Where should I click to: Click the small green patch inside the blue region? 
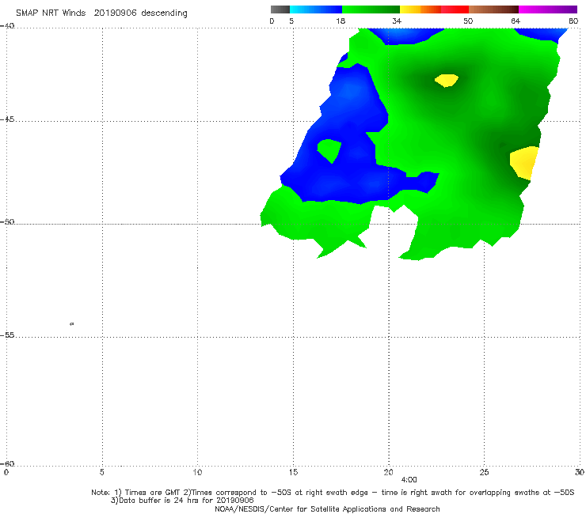coord(329,150)
